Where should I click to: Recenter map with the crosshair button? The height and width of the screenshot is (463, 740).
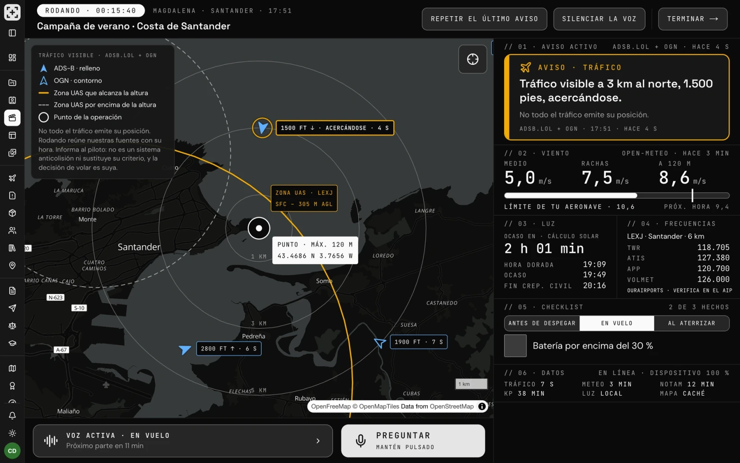(473, 59)
